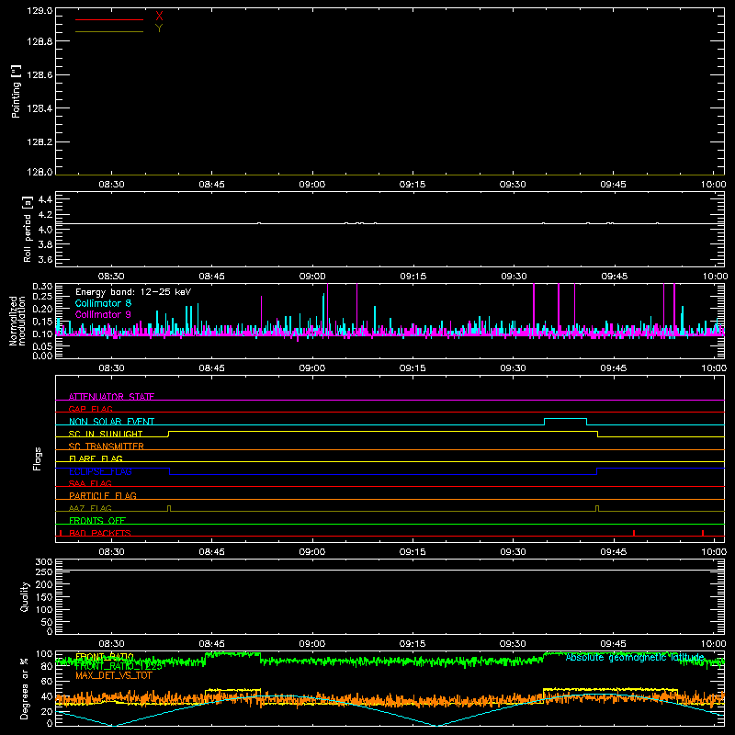Click the 80 tick on Degrees axis
This screenshot has height=735, width=735.
coord(47,666)
